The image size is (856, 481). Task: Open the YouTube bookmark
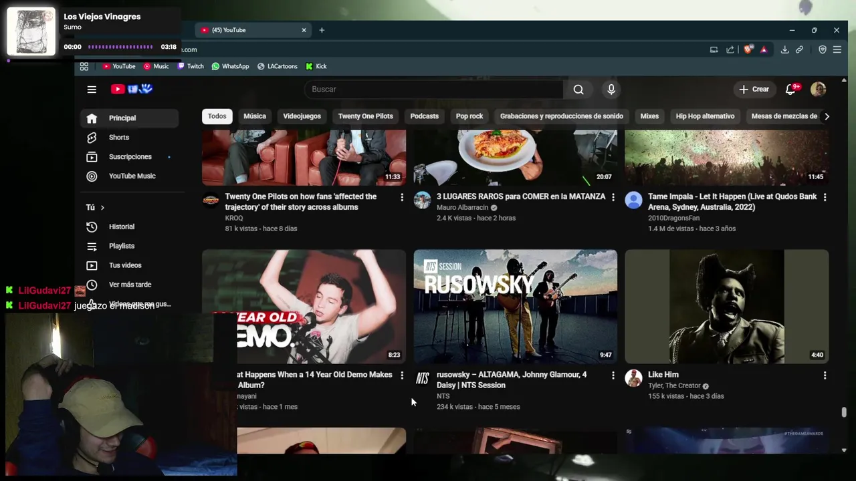point(118,66)
